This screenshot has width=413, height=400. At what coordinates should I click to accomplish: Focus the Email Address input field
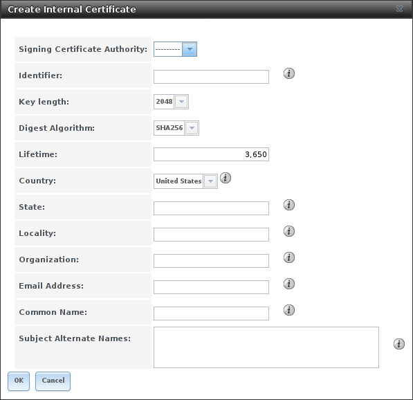211,287
